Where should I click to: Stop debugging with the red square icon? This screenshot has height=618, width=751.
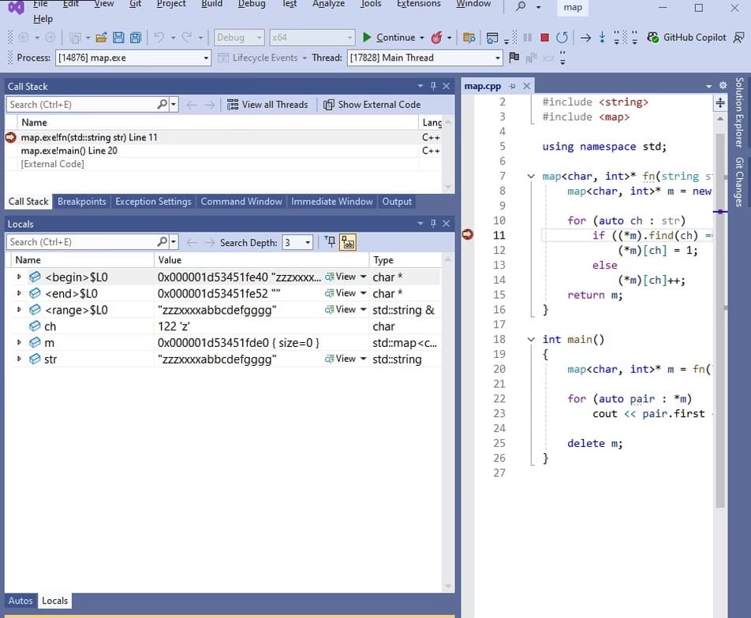click(544, 37)
